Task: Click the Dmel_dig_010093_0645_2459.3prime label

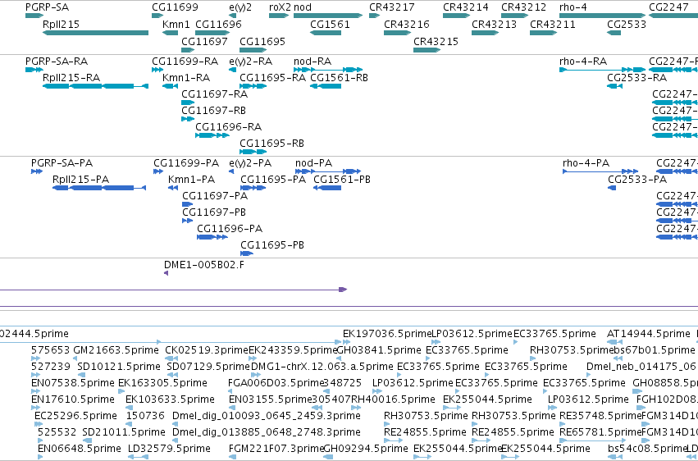Action: pyautogui.click(x=267, y=416)
